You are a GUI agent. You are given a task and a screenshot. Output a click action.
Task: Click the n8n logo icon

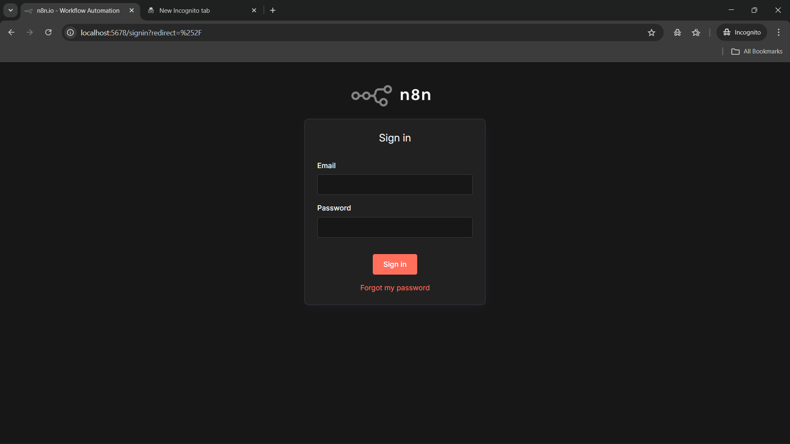click(372, 95)
